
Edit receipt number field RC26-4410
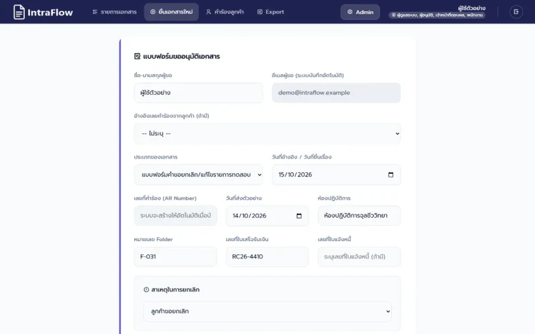coord(267,256)
